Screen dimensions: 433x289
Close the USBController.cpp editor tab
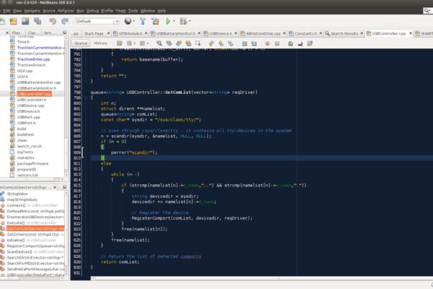pos(411,33)
